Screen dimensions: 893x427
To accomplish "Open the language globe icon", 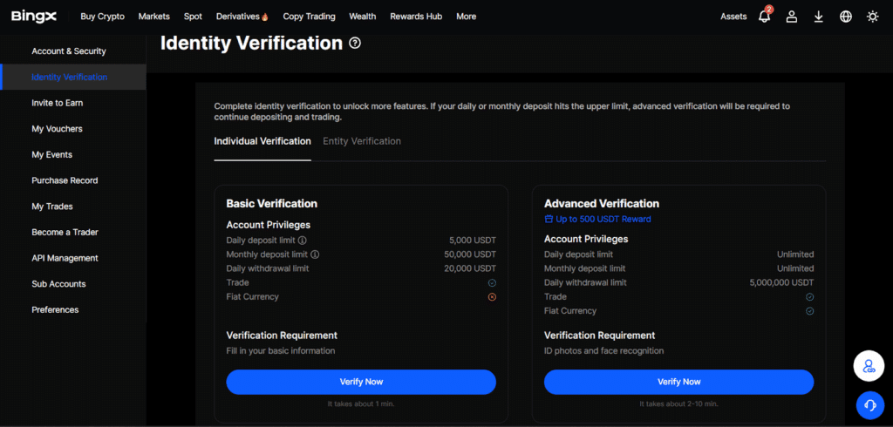I will 846,17.
